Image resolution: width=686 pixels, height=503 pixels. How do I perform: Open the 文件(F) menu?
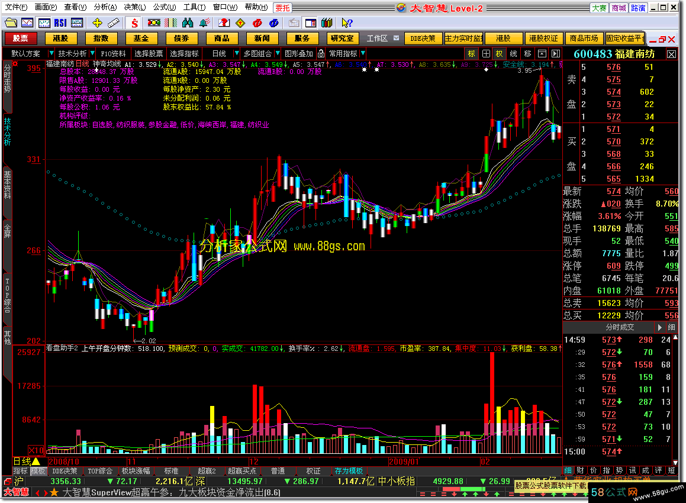[16, 7]
